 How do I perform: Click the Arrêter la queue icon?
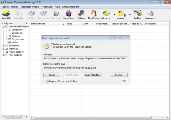[x=122, y=13]
